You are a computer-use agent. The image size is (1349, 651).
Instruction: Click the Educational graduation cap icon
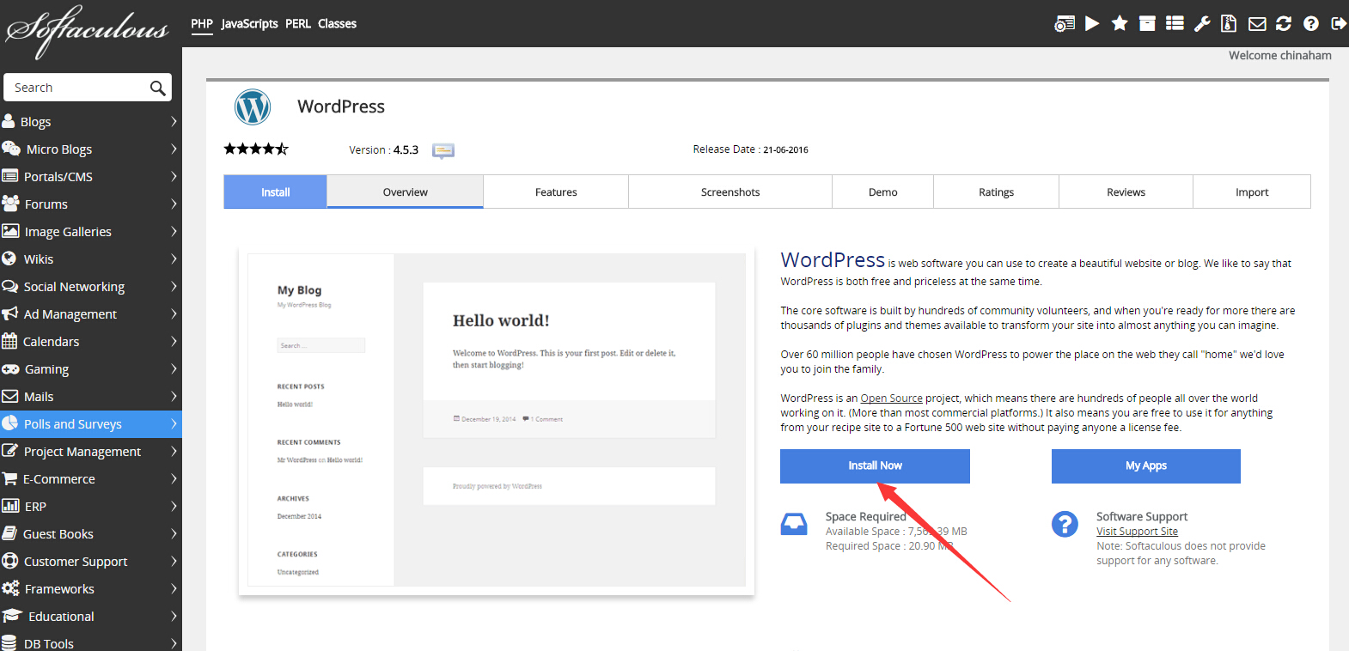(x=12, y=616)
